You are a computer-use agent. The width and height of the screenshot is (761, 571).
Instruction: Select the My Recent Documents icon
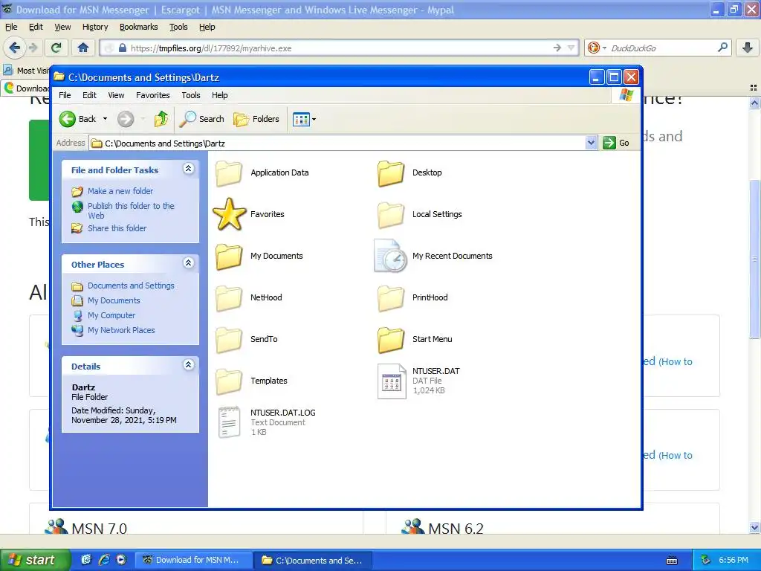click(390, 256)
